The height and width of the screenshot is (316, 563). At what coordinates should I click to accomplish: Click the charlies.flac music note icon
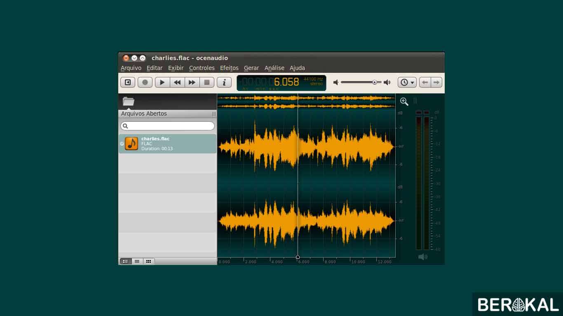(x=131, y=144)
